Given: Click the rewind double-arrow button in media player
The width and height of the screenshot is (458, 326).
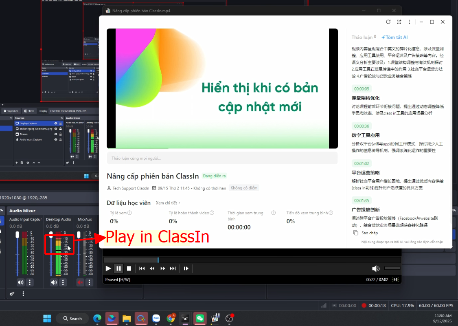Looking at the screenshot, I should point(152,269).
